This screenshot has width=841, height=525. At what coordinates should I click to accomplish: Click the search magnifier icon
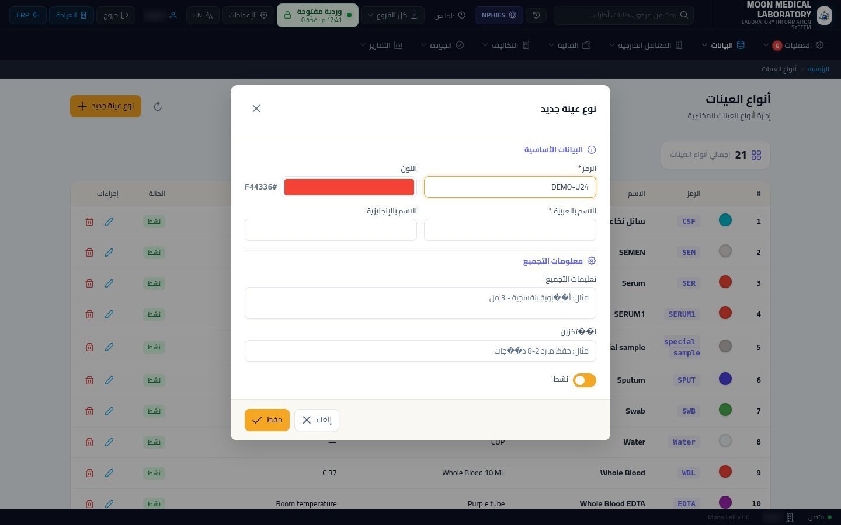click(684, 15)
